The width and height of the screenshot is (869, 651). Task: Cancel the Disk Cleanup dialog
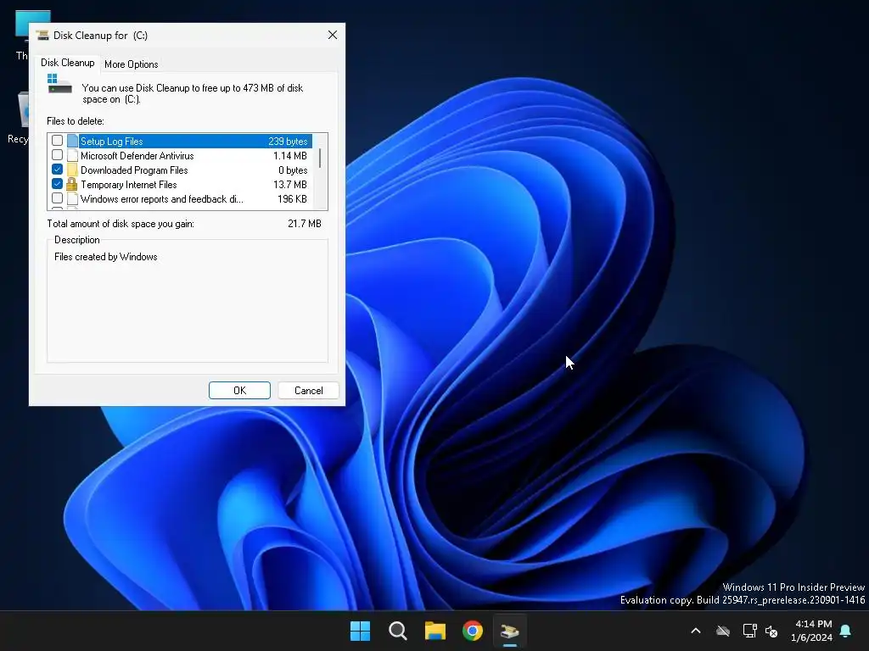pyautogui.click(x=308, y=390)
